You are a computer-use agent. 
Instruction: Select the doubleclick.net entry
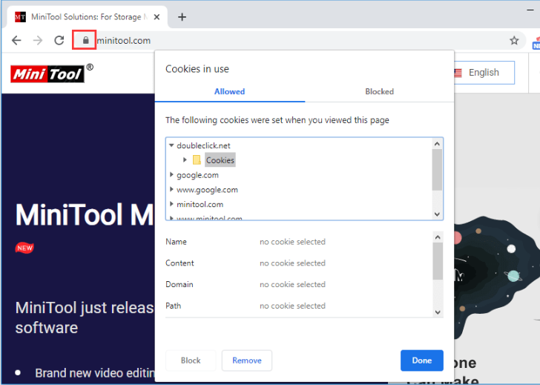click(203, 145)
